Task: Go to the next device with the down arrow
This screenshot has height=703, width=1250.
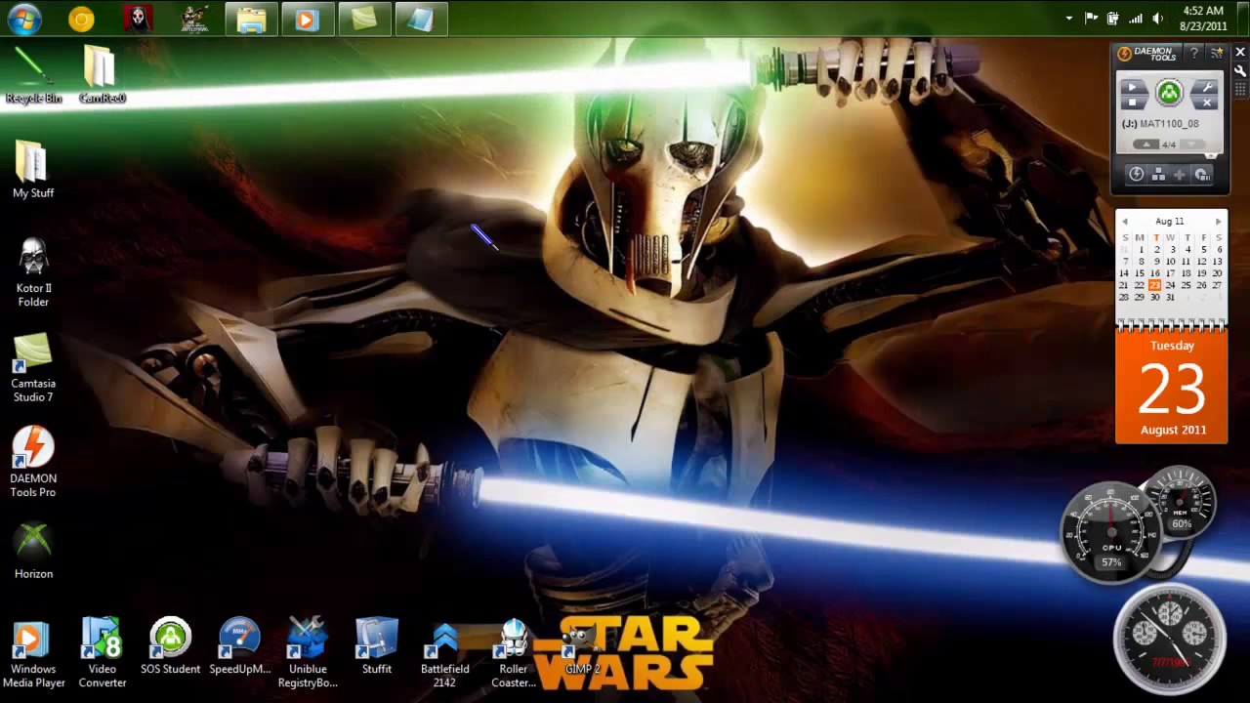Action: click(1192, 145)
